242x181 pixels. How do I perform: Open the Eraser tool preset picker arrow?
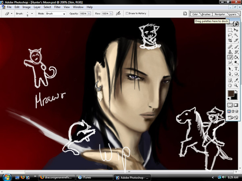click(x=12, y=14)
